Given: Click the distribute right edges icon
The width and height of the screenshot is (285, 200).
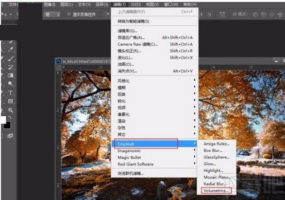Looking at the screenshot, I should pyautogui.click(x=209, y=14).
